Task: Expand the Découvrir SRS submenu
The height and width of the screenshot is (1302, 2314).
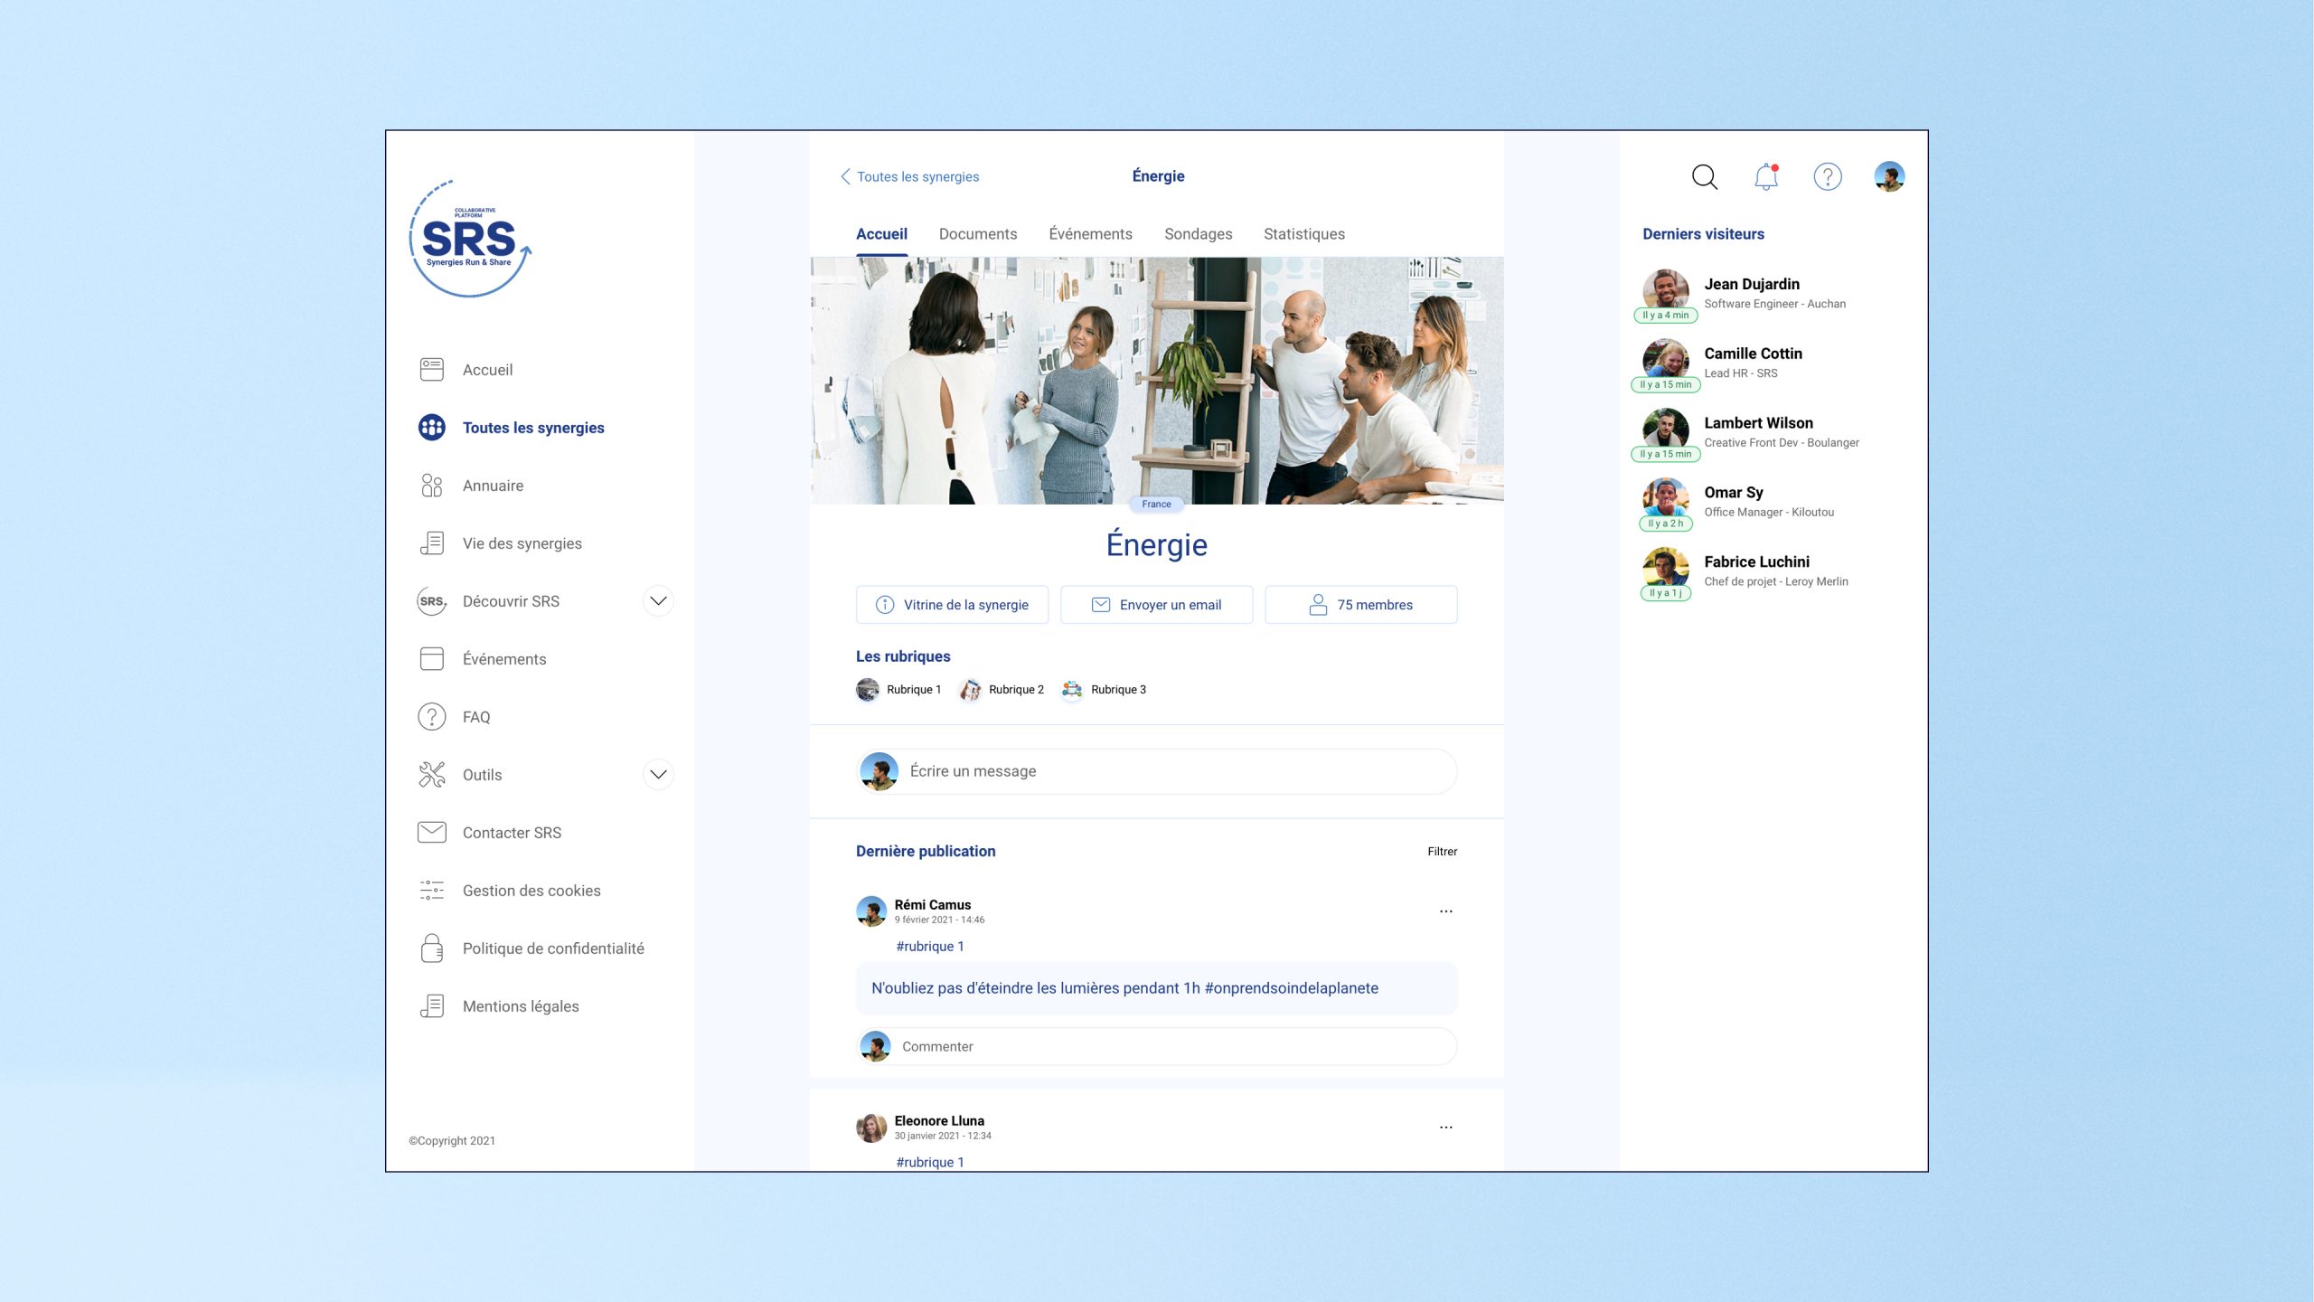Action: (658, 600)
